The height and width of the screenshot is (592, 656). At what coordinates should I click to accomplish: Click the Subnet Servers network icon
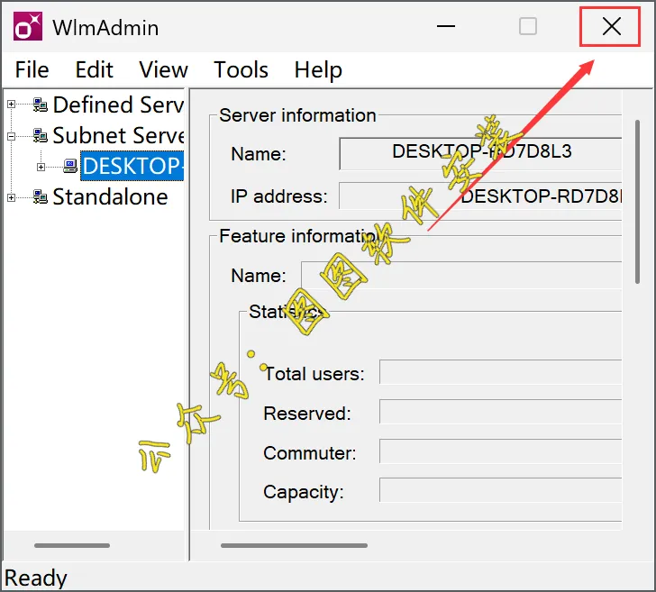click(x=41, y=135)
